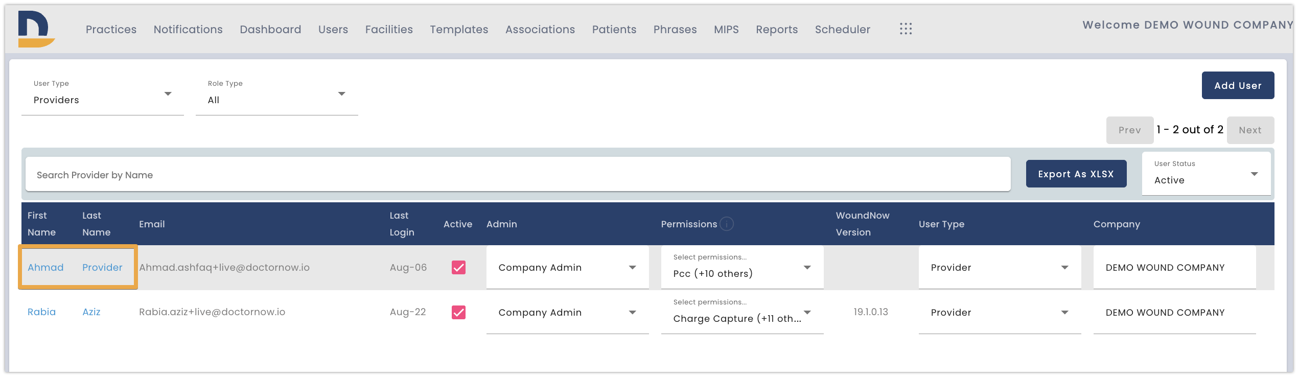1298x377 pixels.
Task: Open User Type dropdown for Ahmad
Action: (1000, 268)
